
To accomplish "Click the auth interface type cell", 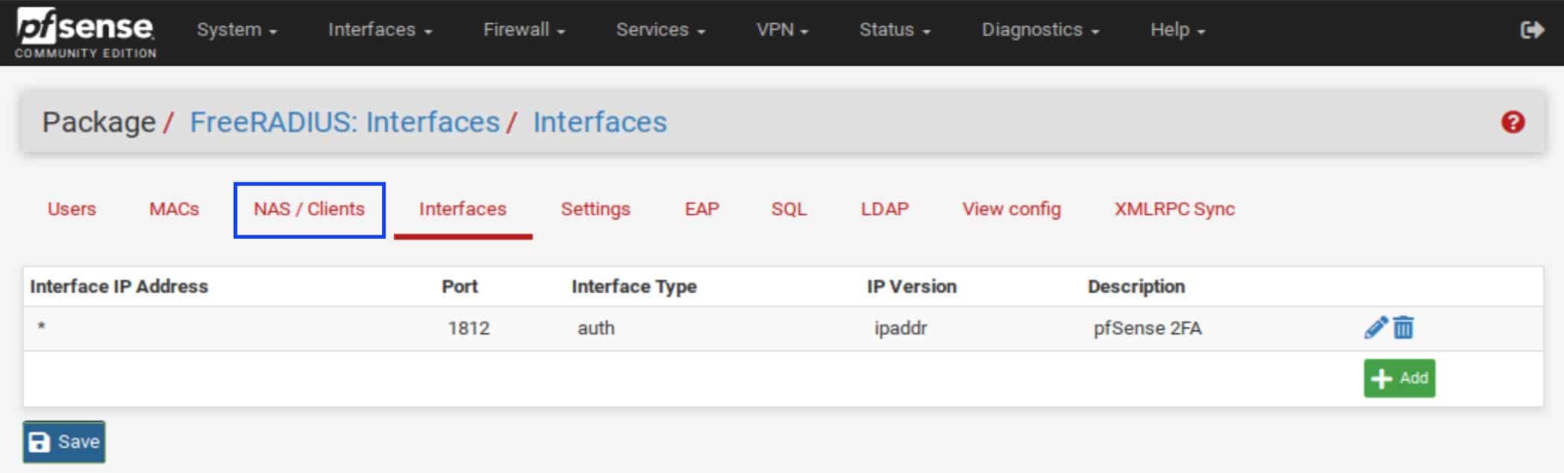I will 596,328.
